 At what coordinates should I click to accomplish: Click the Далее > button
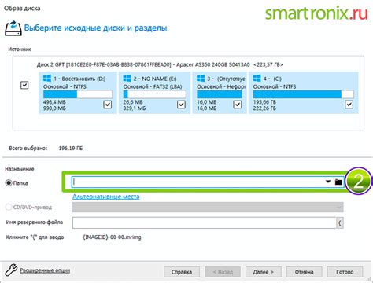click(x=264, y=272)
